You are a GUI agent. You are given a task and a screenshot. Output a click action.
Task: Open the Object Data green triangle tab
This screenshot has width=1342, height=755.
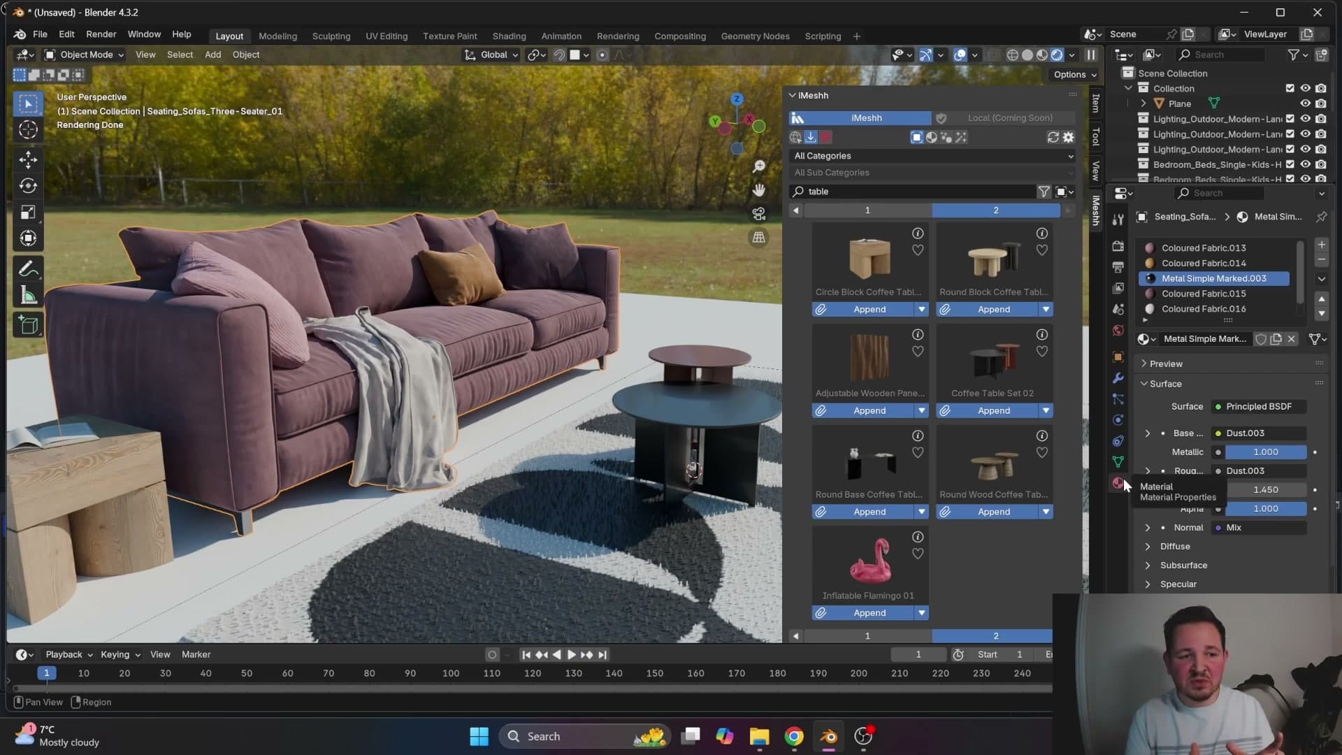click(1118, 462)
